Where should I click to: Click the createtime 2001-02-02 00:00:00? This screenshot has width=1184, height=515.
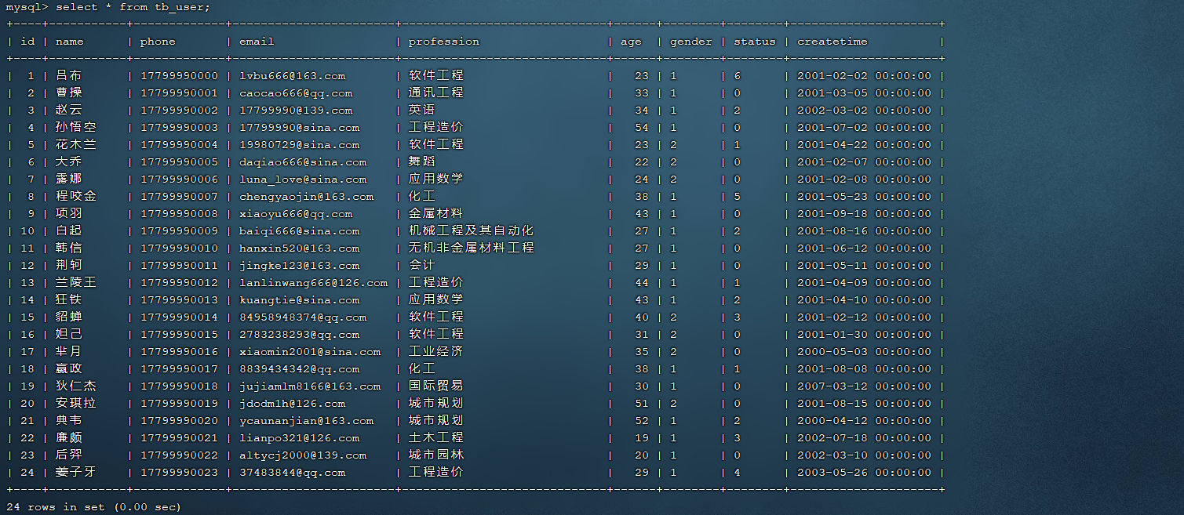pyautogui.click(x=864, y=76)
